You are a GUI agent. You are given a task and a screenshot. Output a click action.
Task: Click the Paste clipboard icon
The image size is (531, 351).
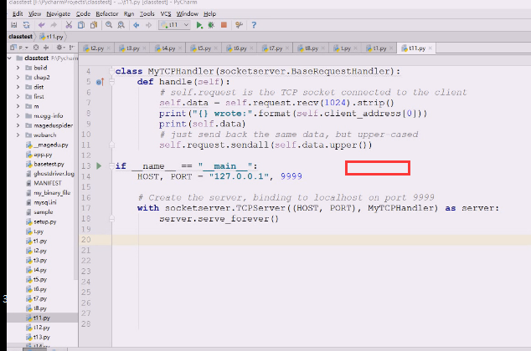(x=94, y=25)
